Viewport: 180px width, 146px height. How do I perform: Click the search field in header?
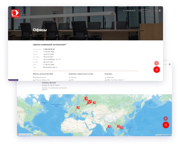click(144, 10)
